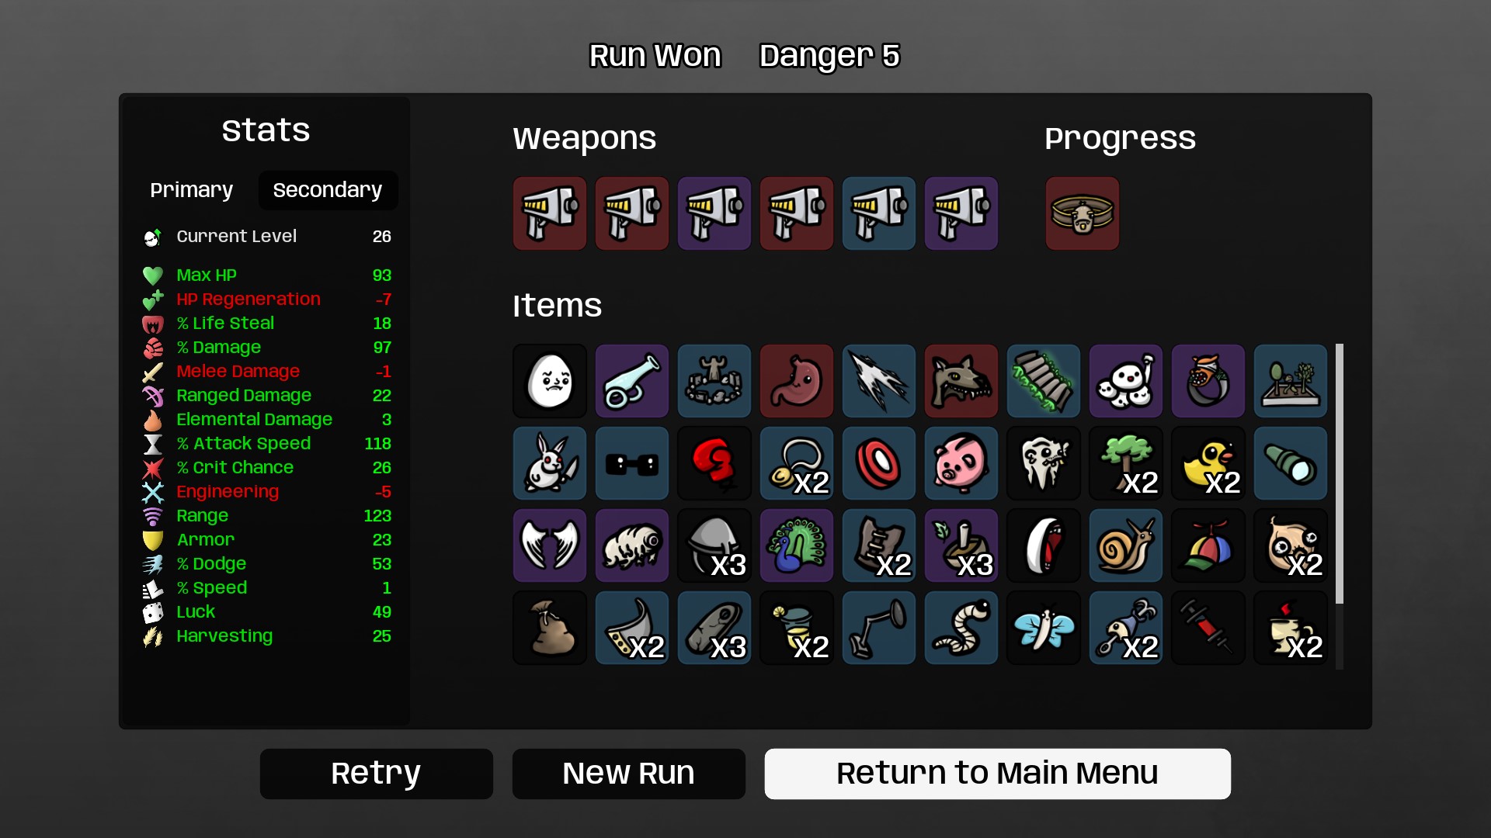This screenshot has width=1491, height=838.
Task: Click the items list scrollbar
Action: pyautogui.click(x=1340, y=473)
